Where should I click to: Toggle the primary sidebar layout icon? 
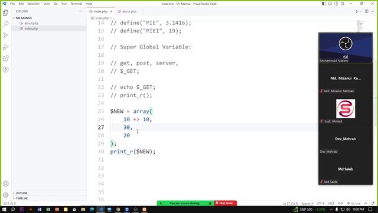pos(324,4)
